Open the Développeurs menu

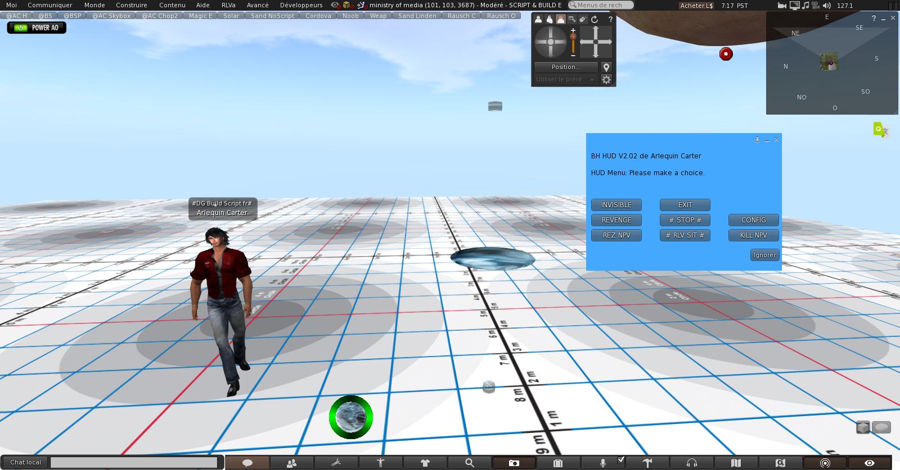click(x=301, y=5)
